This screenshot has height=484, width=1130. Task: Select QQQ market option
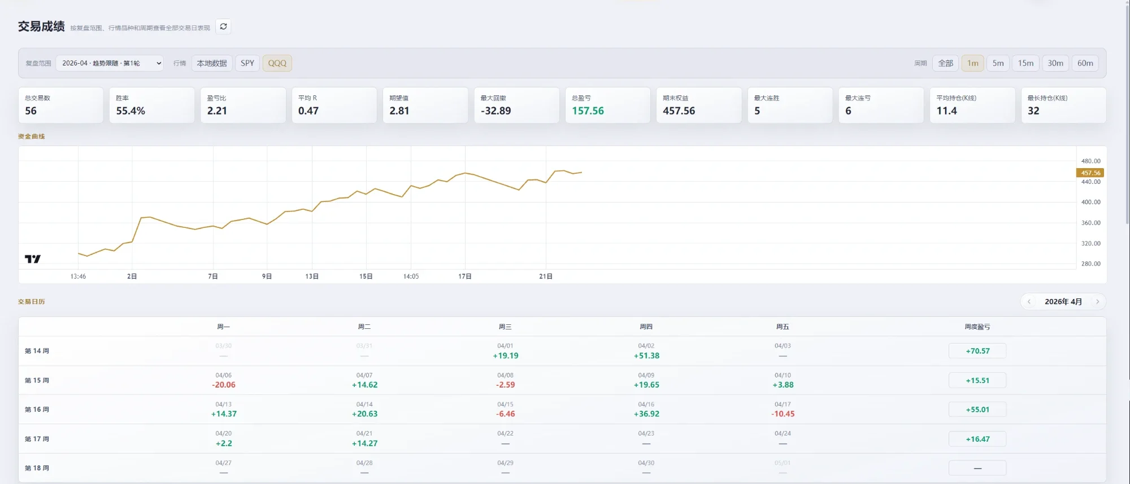point(277,63)
